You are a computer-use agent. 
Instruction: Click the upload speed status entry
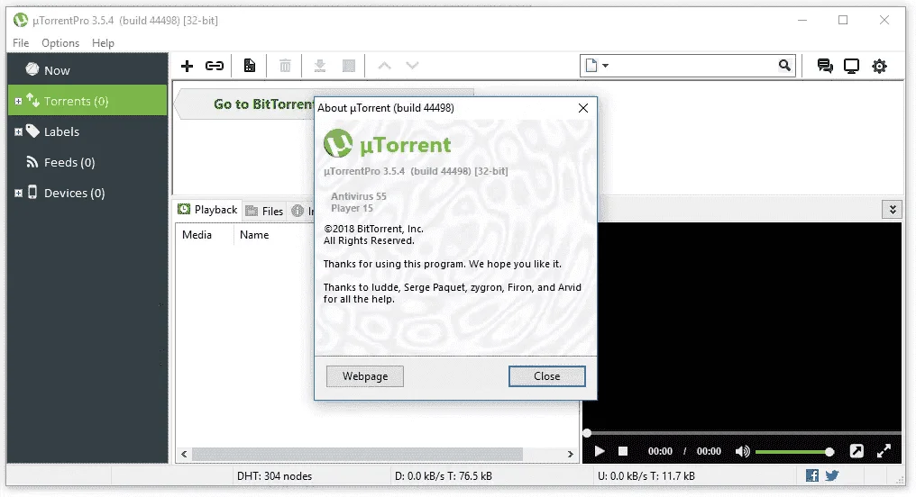click(646, 476)
